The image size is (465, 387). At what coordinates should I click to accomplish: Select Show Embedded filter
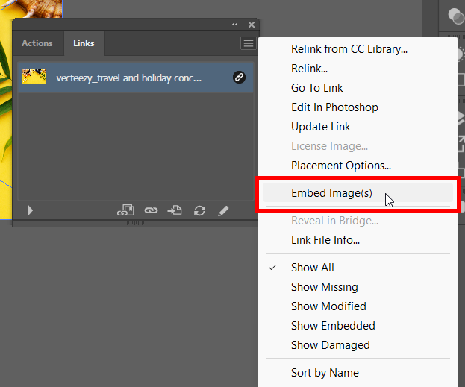tap(333, 326)
